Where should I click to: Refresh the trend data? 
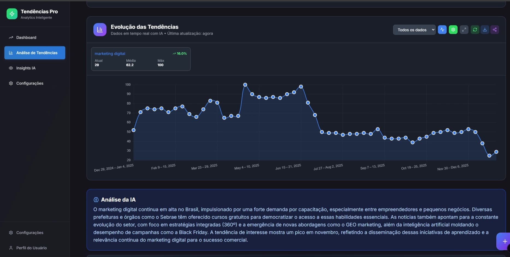tap(475, 29)
